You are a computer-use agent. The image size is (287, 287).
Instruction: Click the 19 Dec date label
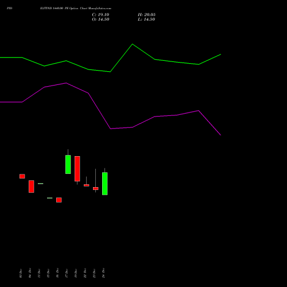[76, 273]
